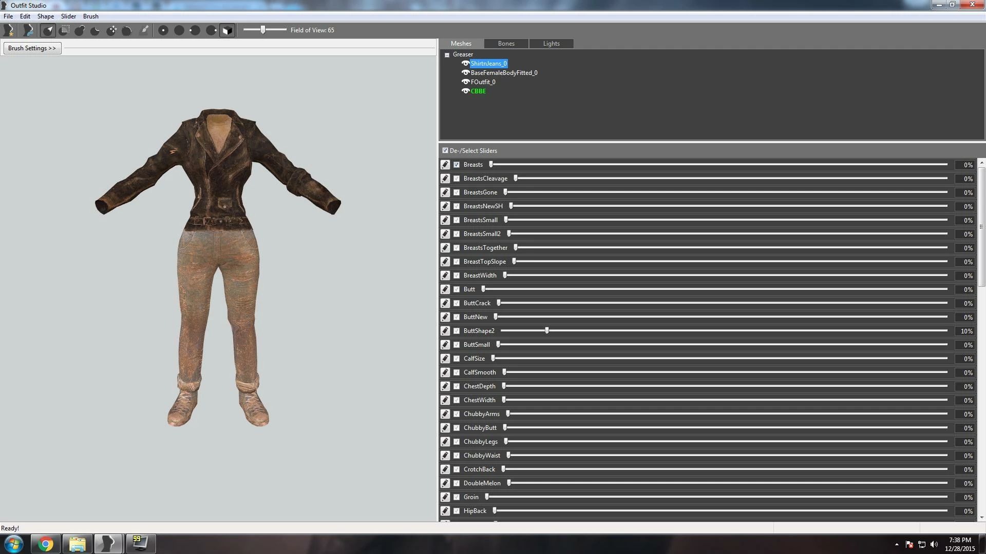Choose the Weight Paint brush tool

tap(145, 30)
